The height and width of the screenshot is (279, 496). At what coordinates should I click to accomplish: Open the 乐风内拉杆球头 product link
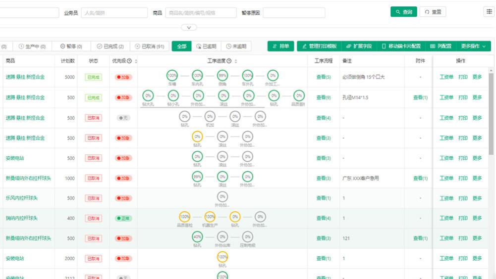coord(21,198)
